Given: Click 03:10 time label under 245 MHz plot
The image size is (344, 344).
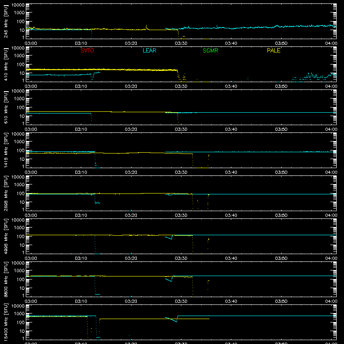Looking at the screenshot, I should pyautogui.click(x=81, y=43).
